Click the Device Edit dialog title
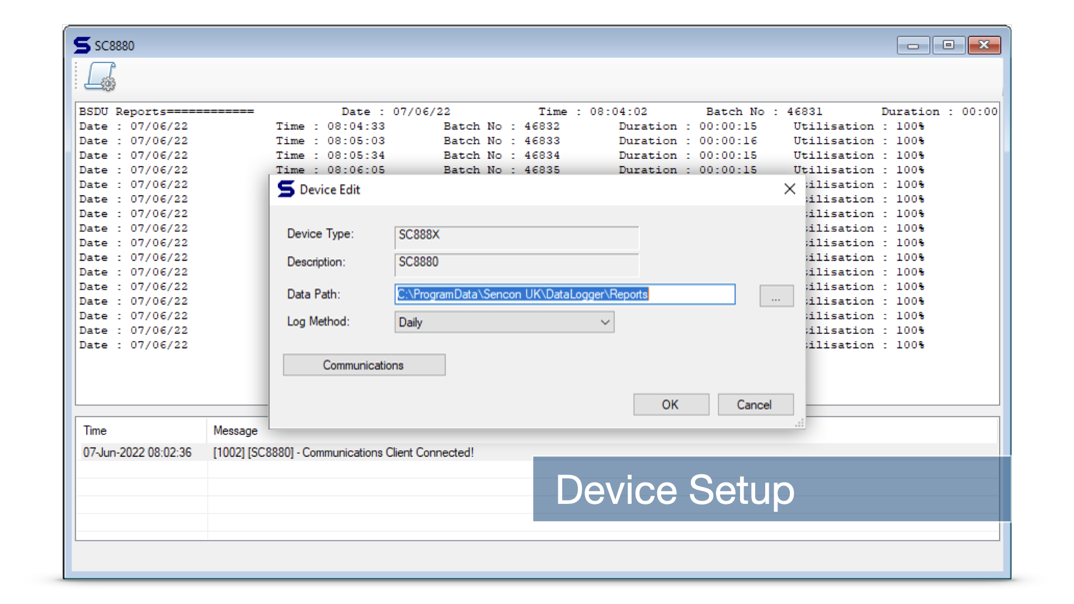This screenshot has width=1074, height=604. pos(330,190)
